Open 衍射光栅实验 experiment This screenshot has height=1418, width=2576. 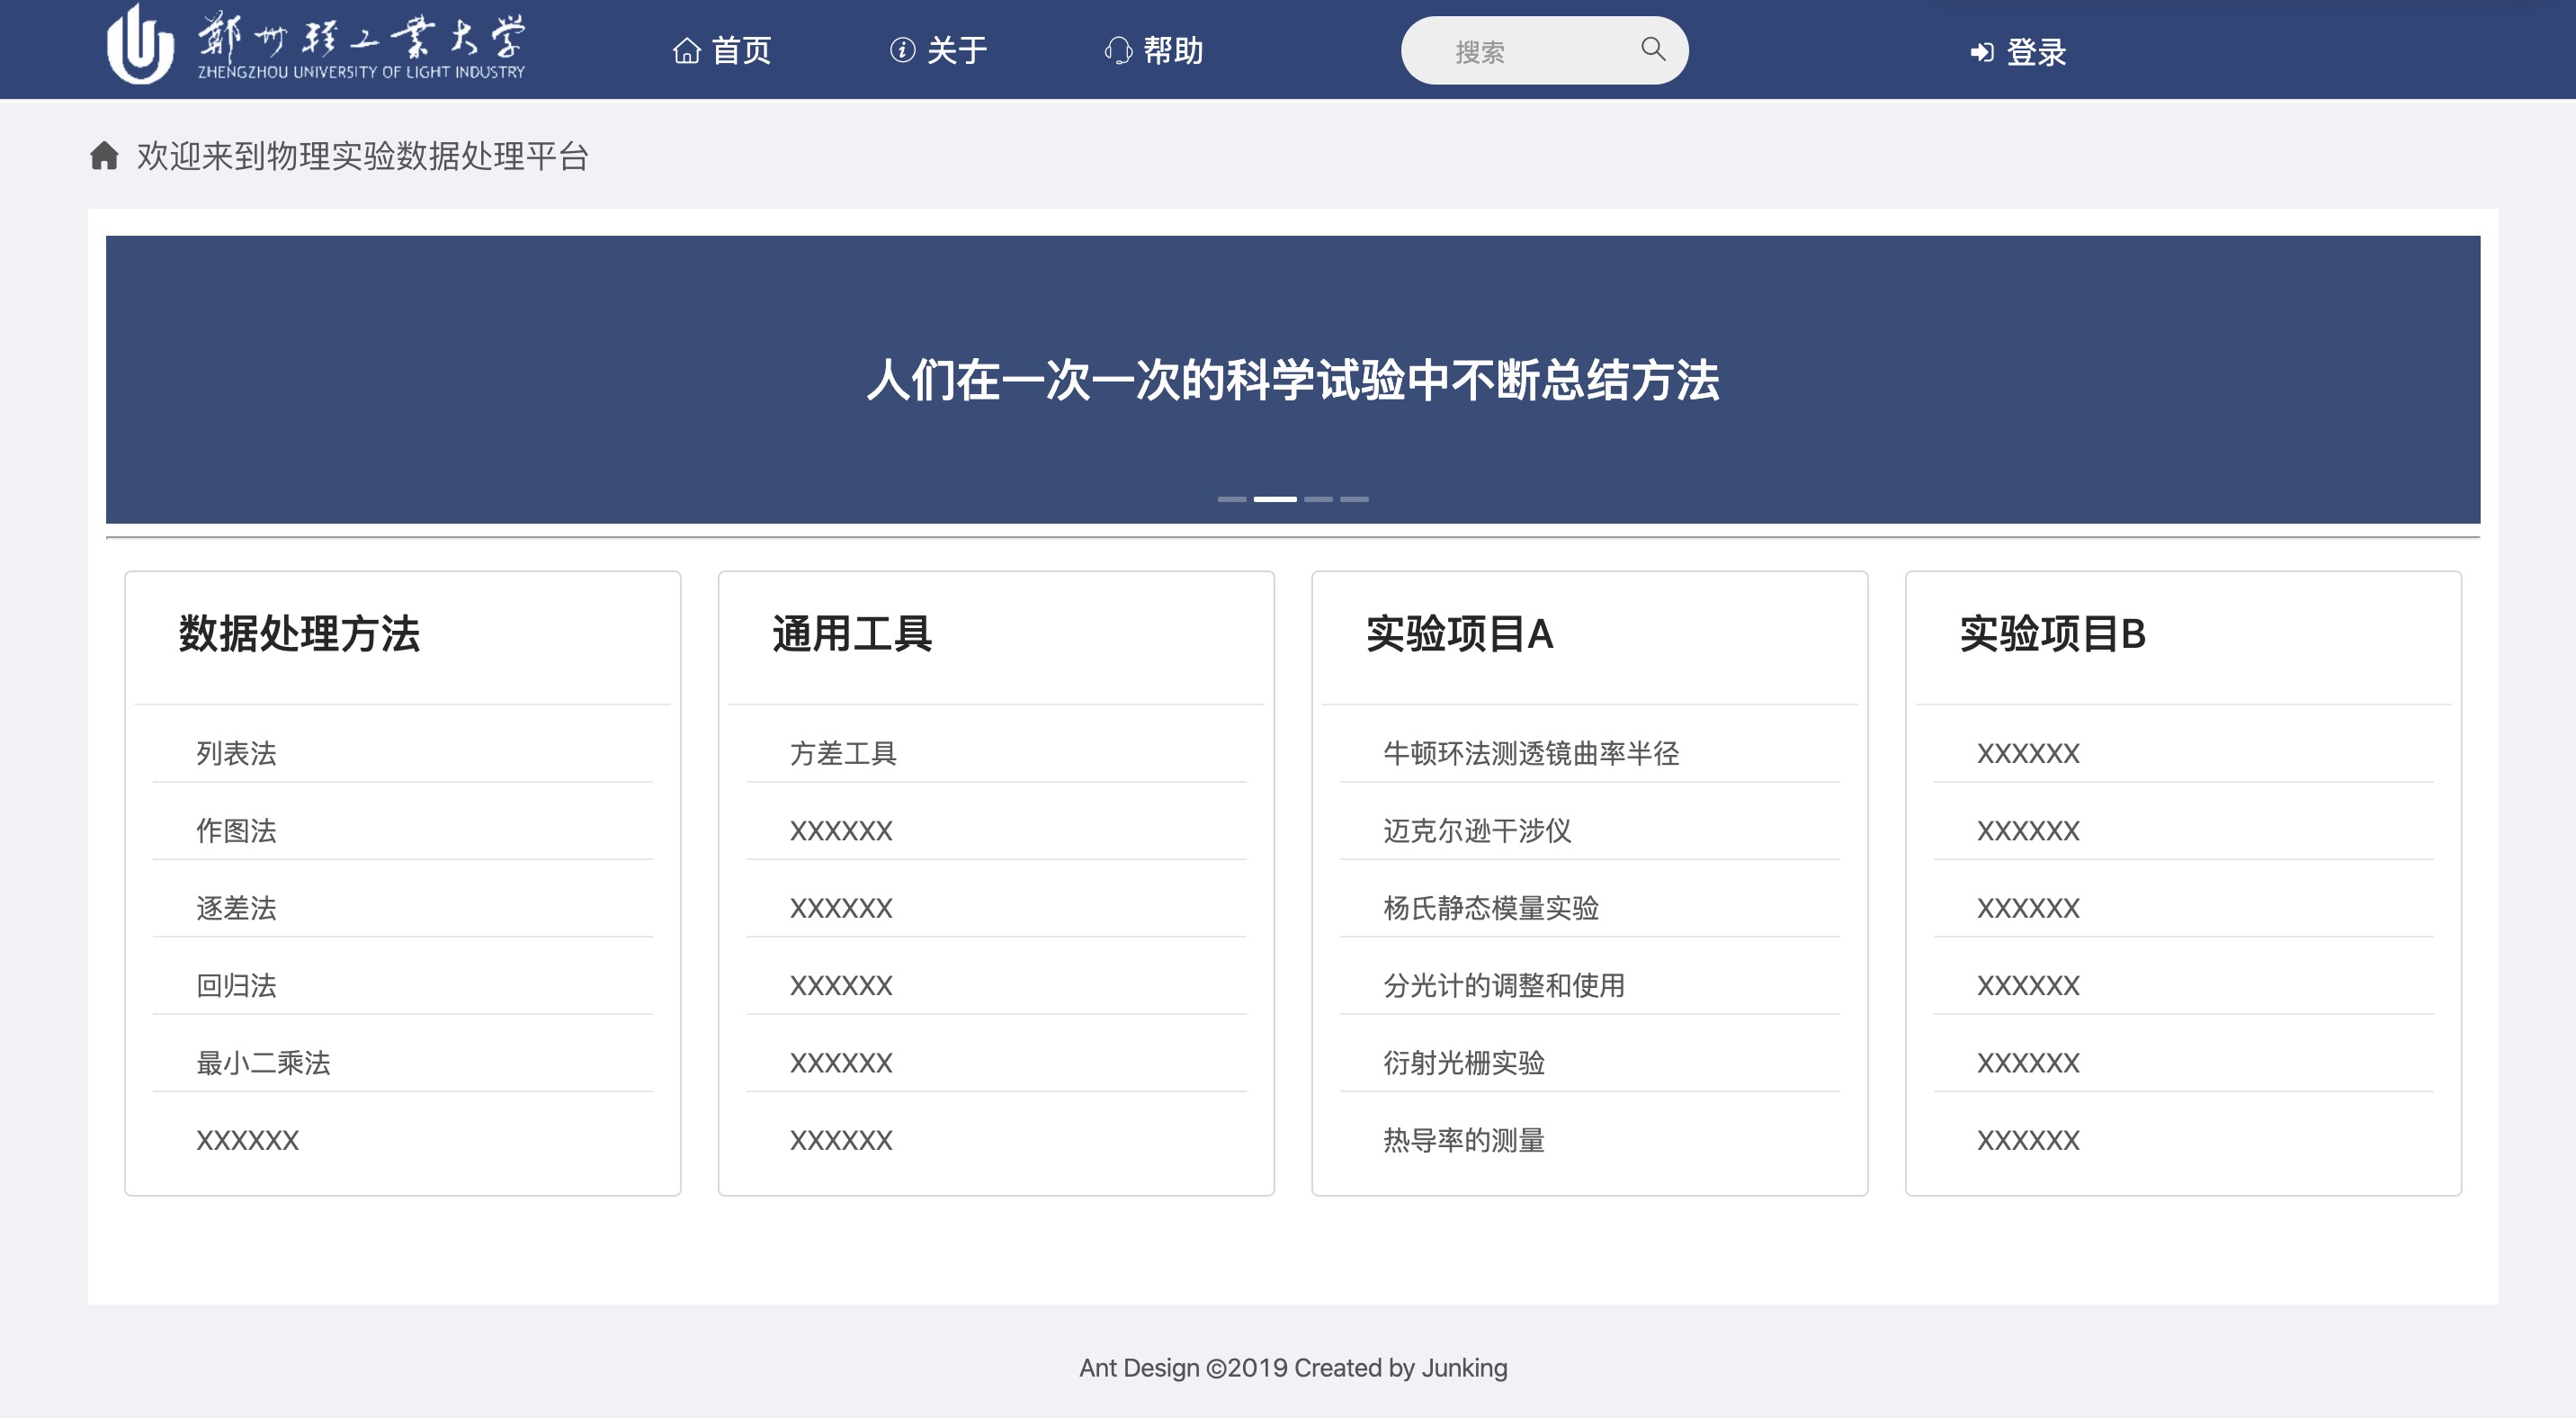point(1464,1062)
